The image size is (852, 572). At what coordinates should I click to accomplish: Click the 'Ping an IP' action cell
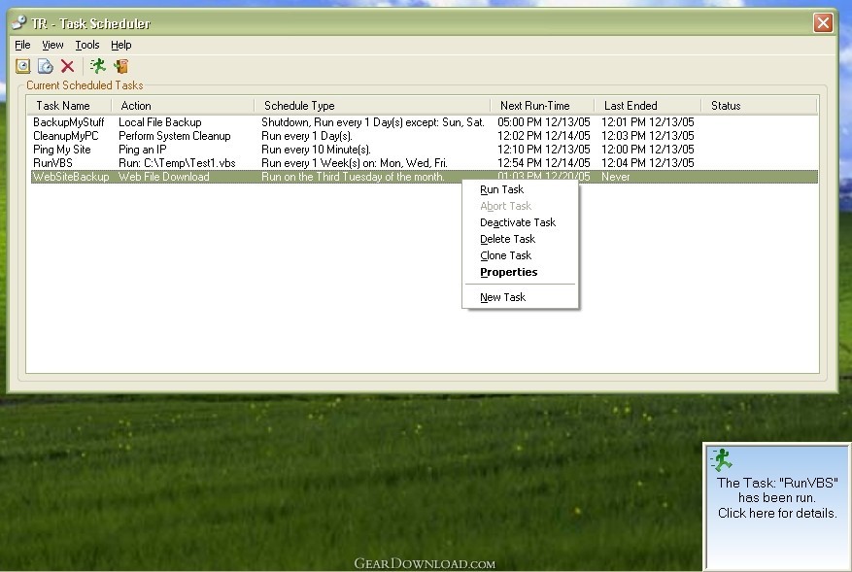coord(143,150)
